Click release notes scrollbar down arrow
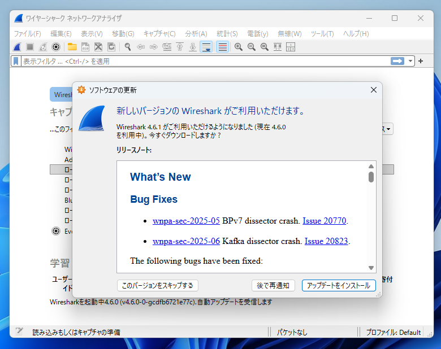This screenshot has height=349, width=441. [371, 268]
